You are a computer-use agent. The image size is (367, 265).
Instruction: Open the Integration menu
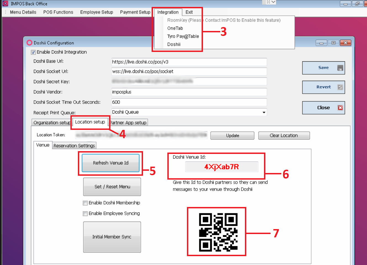click(168, 12)
